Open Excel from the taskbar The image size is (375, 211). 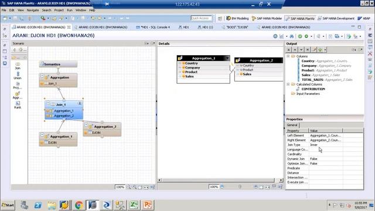click(x=134, y=205)
